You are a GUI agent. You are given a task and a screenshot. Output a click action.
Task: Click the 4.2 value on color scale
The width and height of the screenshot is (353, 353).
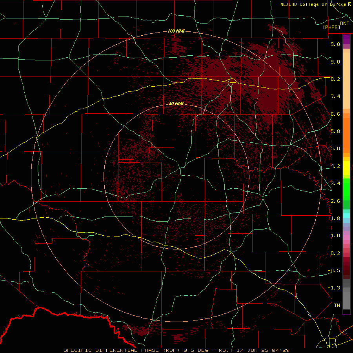coord(335,166)
